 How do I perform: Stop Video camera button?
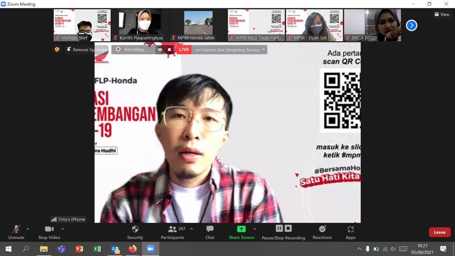click(x=49, y=233)
